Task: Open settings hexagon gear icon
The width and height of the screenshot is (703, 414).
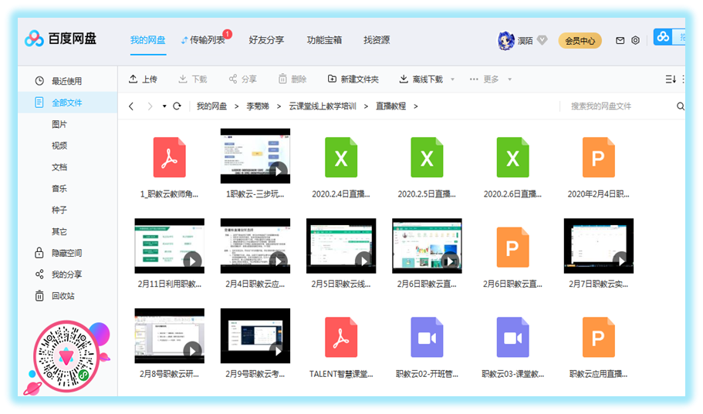Action: pyautogui.click(x=635, y=40)
